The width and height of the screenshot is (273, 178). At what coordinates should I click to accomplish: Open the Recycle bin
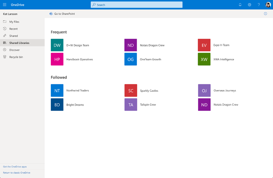point(16,57)
